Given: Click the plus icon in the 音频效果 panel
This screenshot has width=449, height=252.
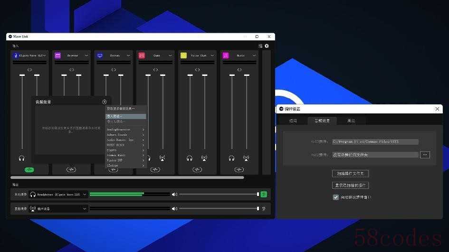Looking at the screenshot, I should (x=105, y=102).
